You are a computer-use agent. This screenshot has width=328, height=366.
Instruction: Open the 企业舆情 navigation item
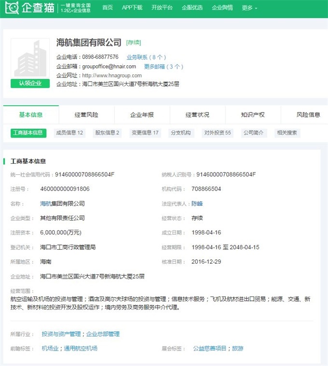click(x=222, y=8)
